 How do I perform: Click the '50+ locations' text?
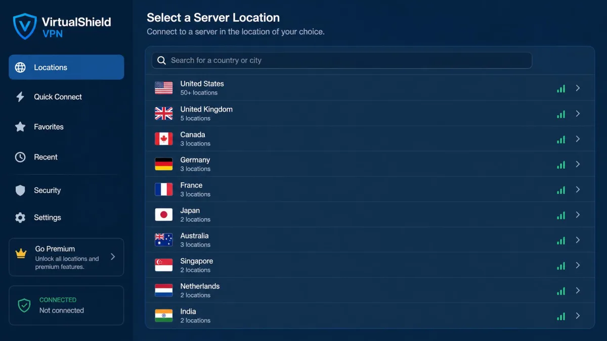[x=199, y=93]
